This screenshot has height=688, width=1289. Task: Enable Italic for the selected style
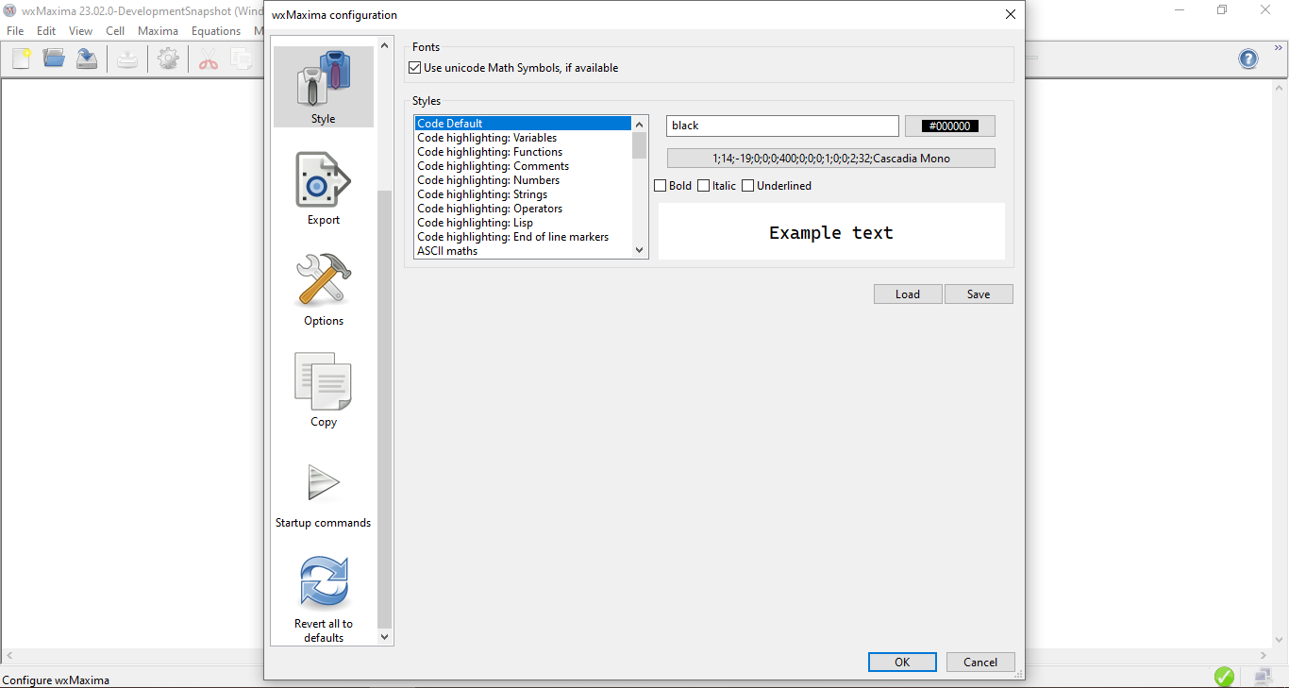click(x=703, y=185)
